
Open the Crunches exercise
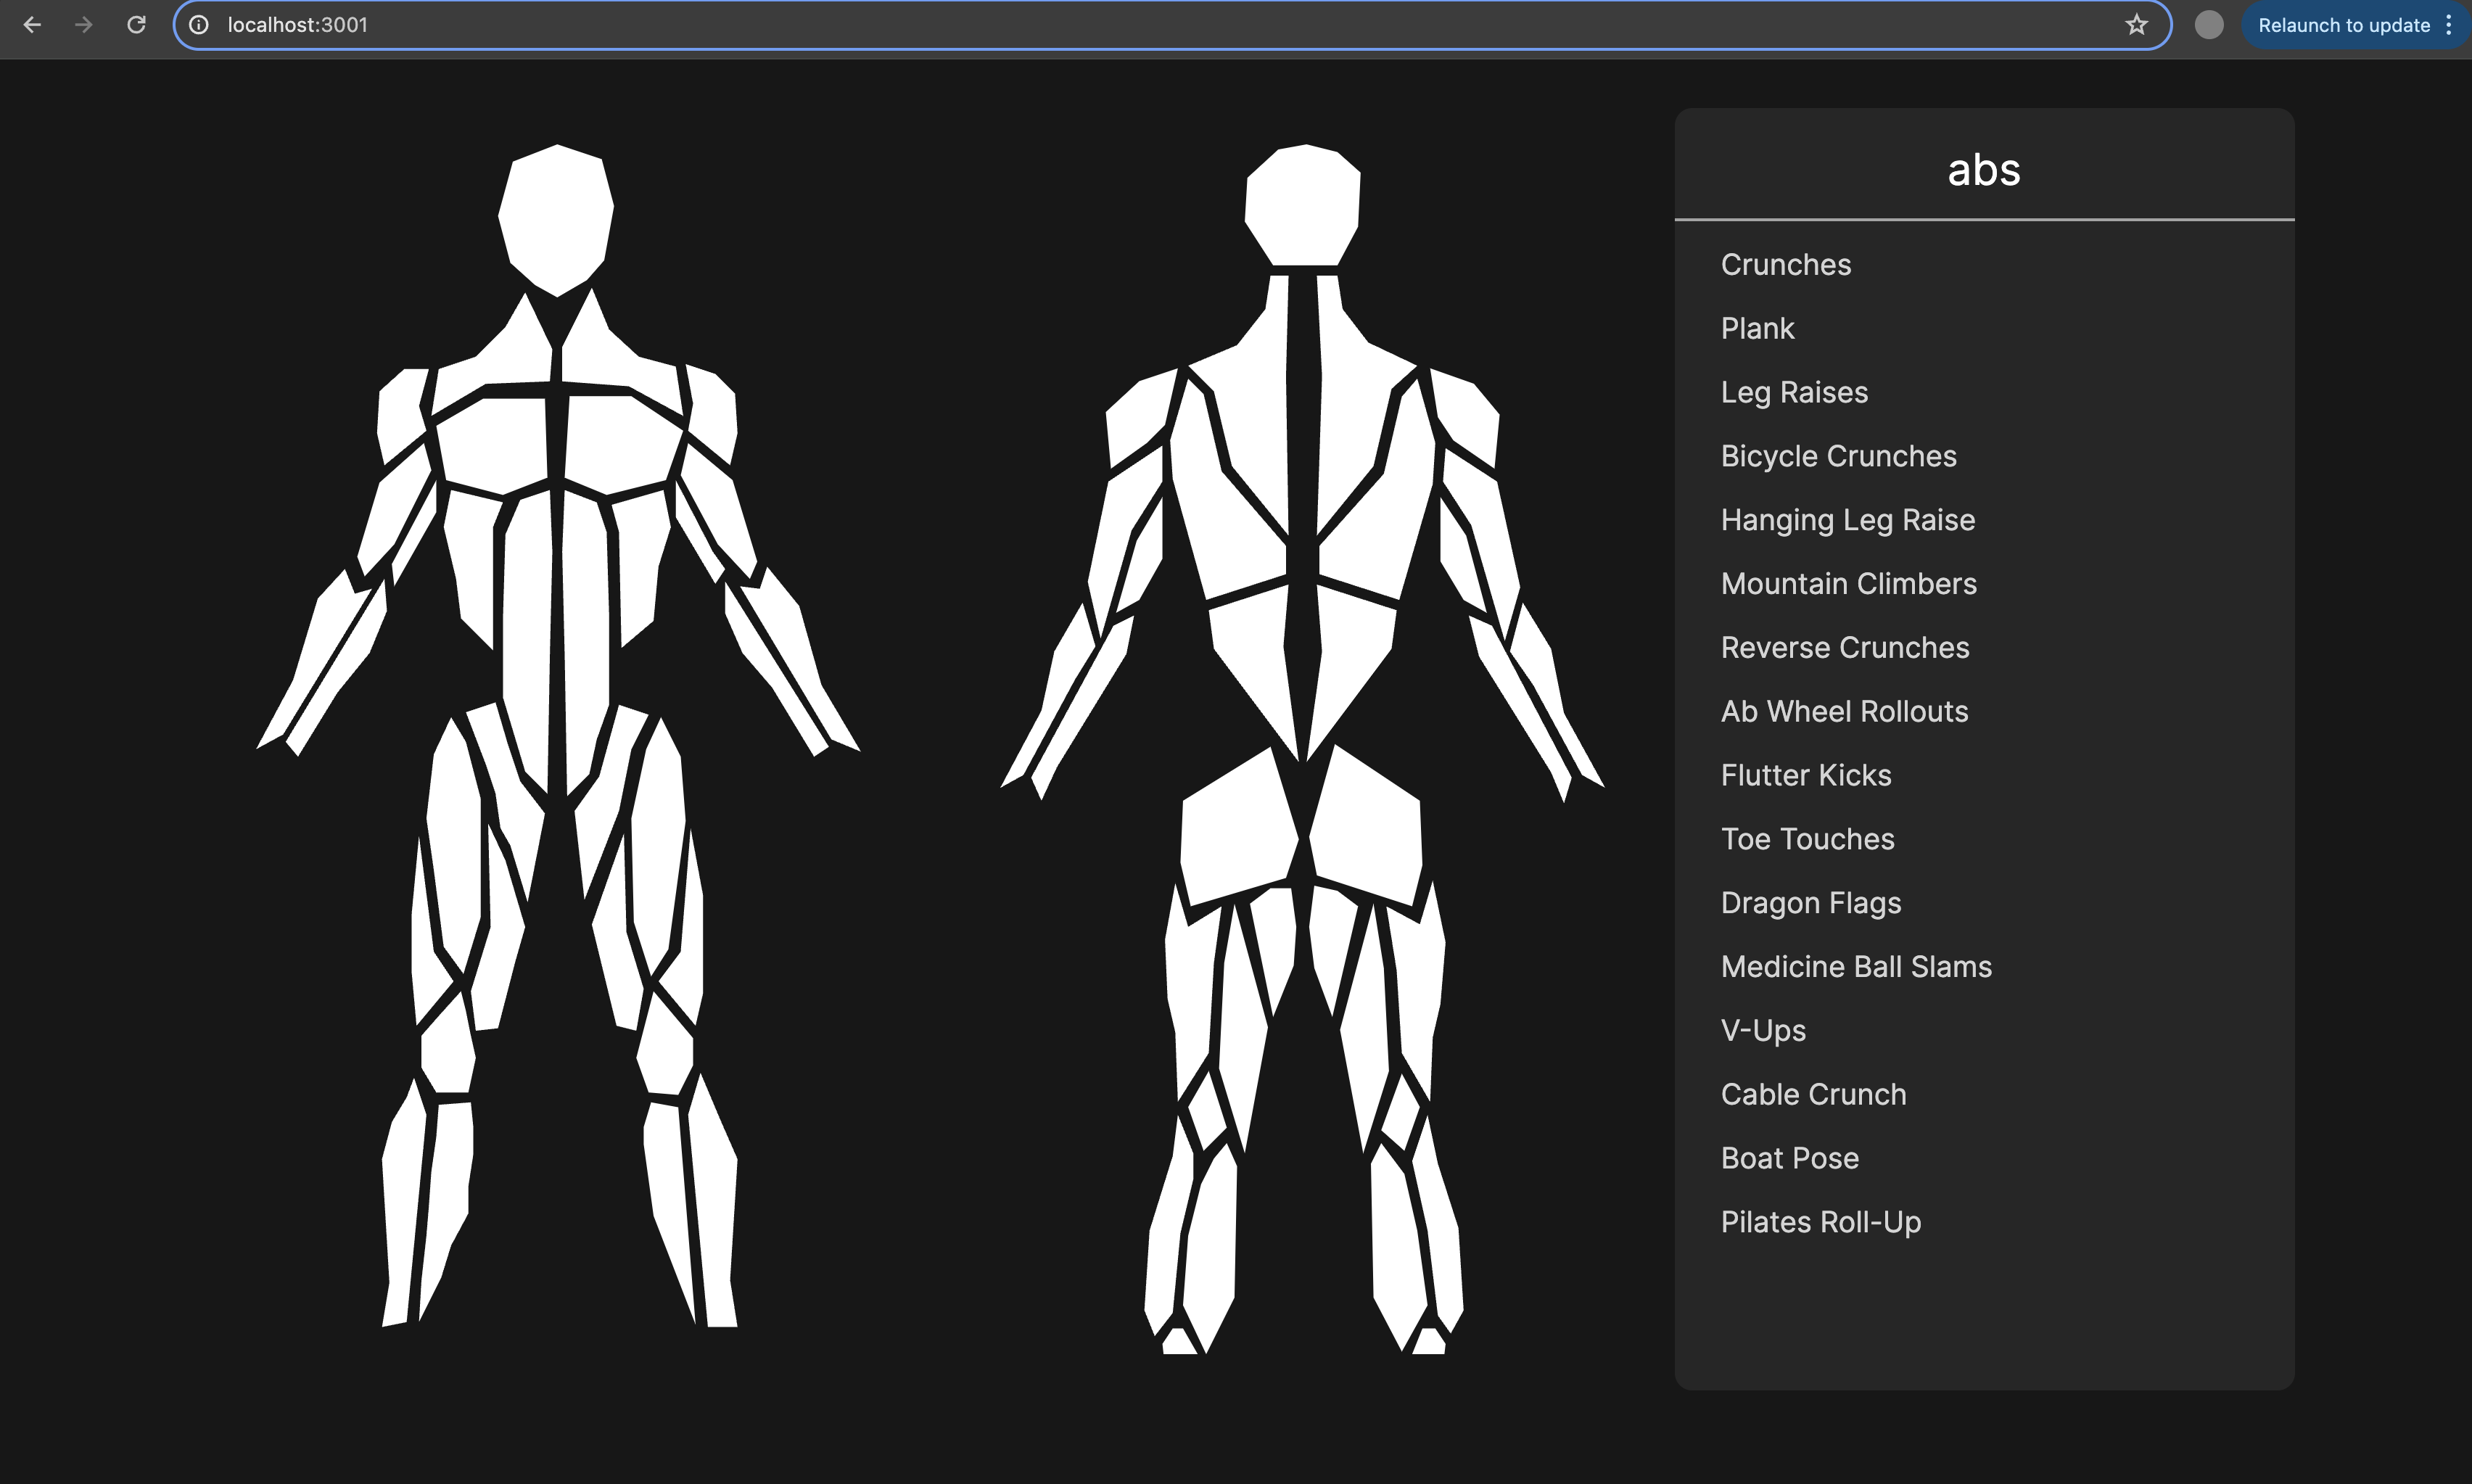coord(1785,265)
